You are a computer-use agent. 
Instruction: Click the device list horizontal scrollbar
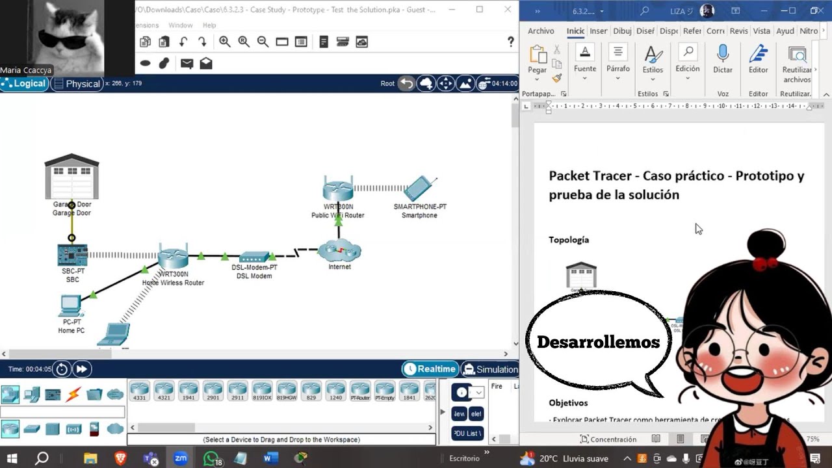click(x=282, y=427)
